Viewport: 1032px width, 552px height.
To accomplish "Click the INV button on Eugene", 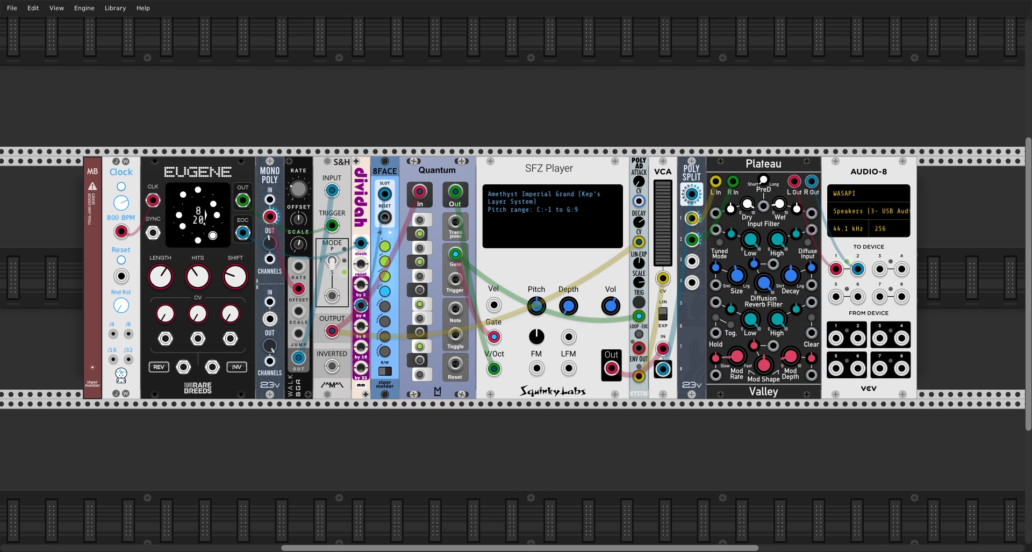I will 236,367.
